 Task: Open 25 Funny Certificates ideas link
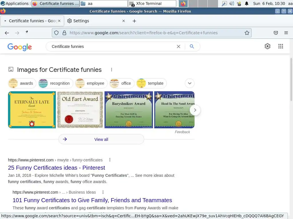[56, 168]
